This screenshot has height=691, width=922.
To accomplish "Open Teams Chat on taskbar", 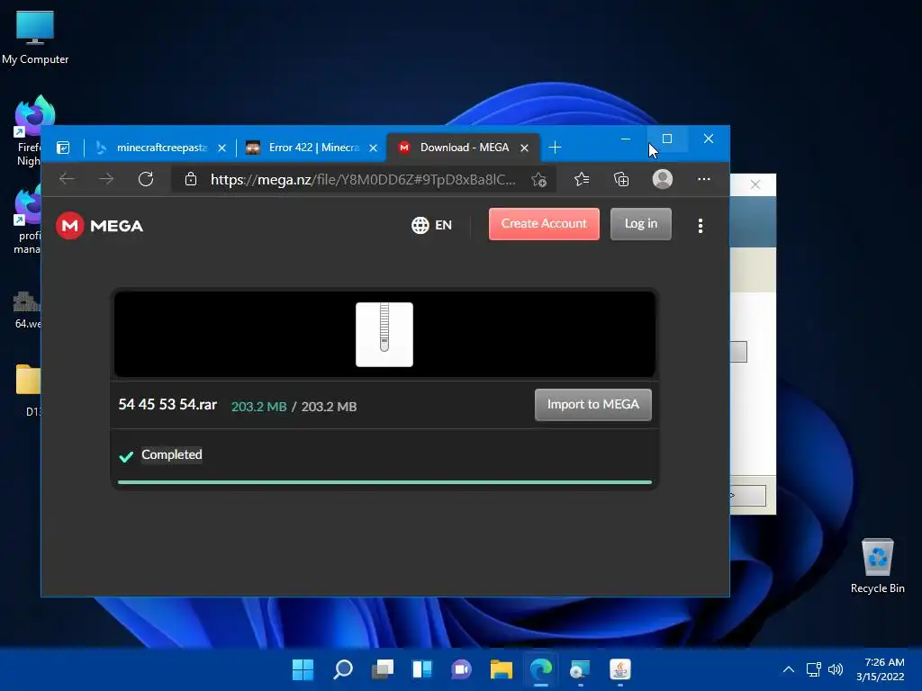I will (x=462, y=669).
